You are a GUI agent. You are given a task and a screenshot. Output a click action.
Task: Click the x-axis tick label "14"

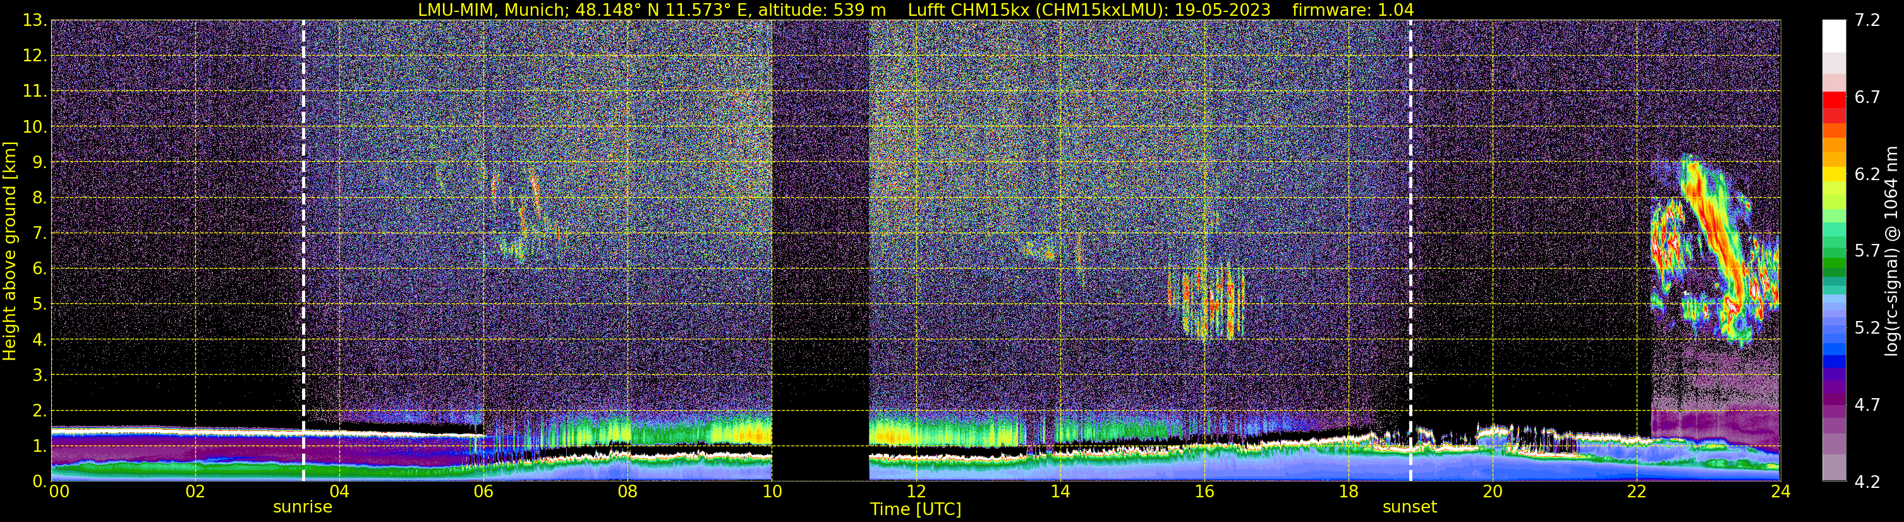(x=1060, y=492)
